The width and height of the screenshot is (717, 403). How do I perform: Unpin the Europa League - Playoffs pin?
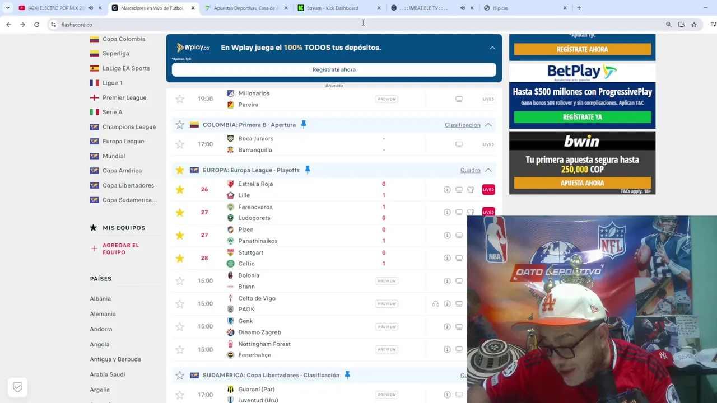point(308,170)
